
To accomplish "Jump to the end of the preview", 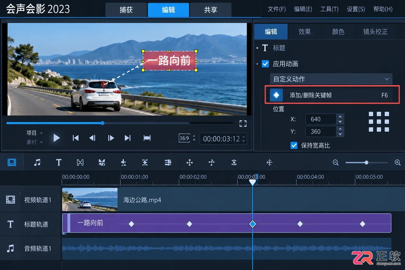I will [128, 138].
